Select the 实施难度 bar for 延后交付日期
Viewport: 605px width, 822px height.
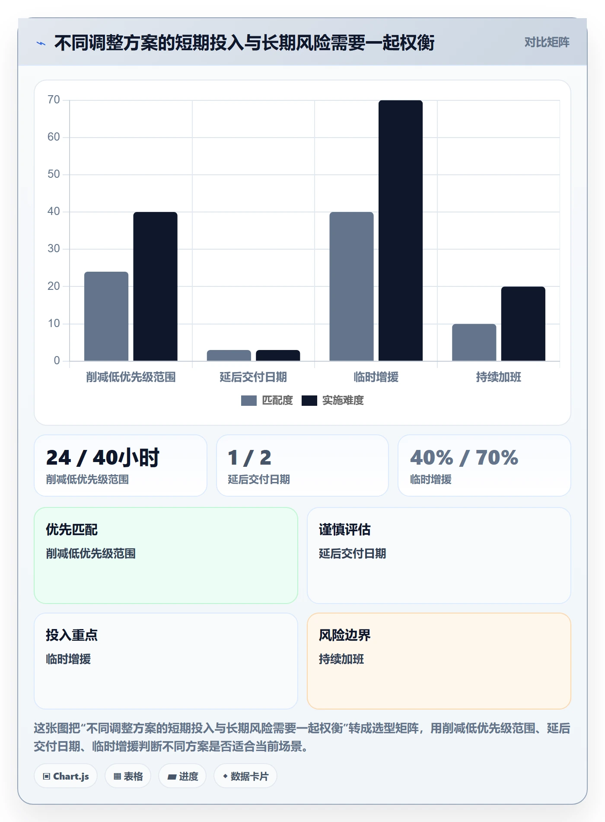[278, 355]
